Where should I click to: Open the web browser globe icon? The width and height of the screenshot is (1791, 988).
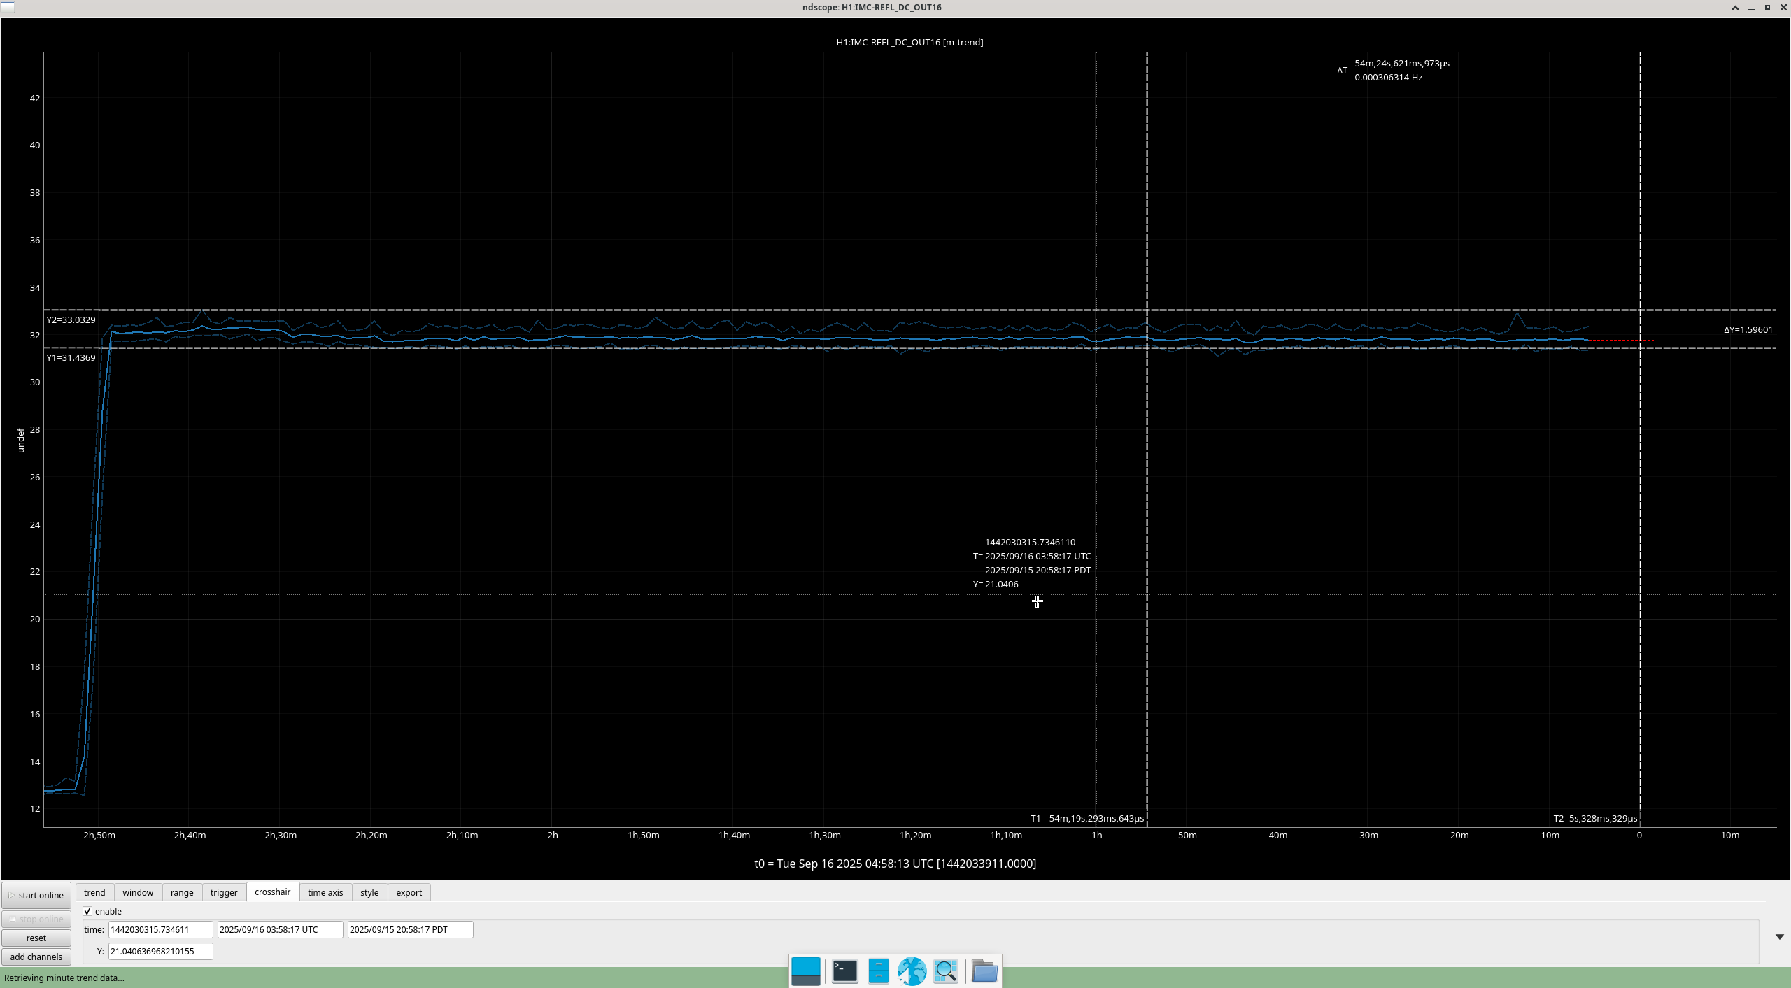pyautogui.click(x=912, y=971)
